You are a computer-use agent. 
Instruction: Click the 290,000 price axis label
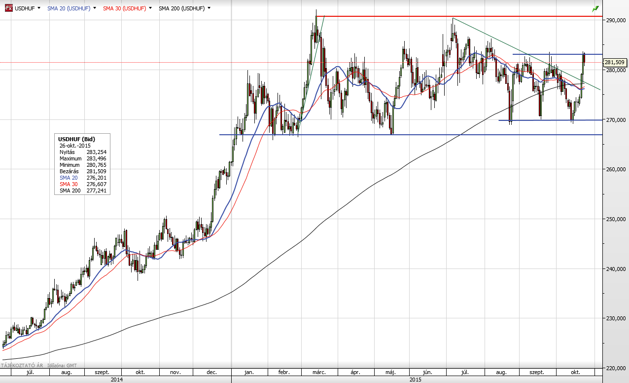(x=617, y=20)
